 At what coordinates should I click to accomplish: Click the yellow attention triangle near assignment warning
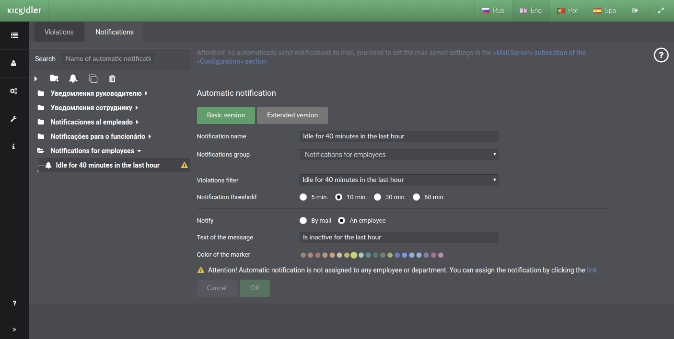tap(201, 270)
